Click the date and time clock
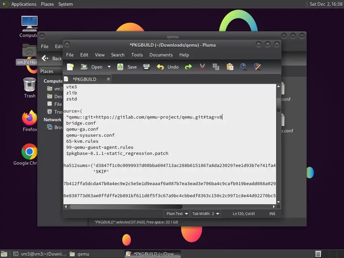Image resolution: width=344 pixels, height=258 pixels. pos(326,4)
